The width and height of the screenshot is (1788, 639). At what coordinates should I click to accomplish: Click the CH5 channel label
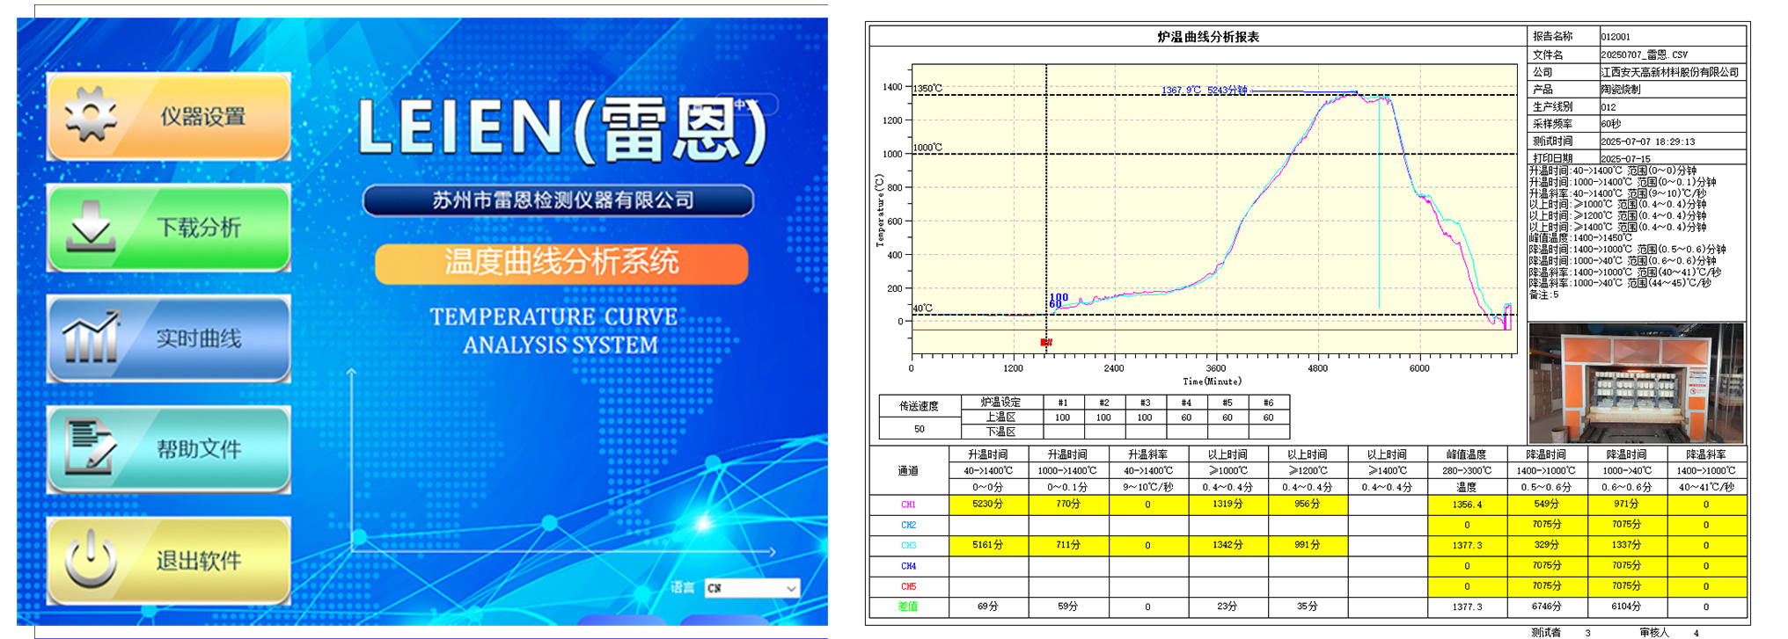908,586
